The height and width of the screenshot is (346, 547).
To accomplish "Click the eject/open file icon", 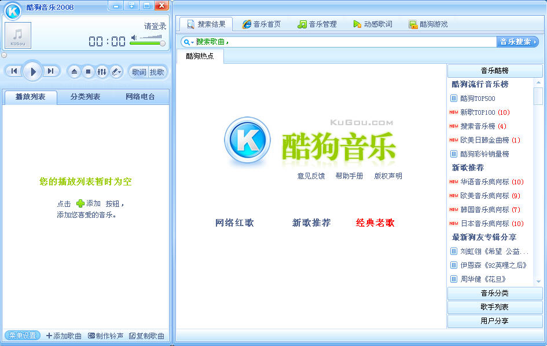I will coord(74,72).
